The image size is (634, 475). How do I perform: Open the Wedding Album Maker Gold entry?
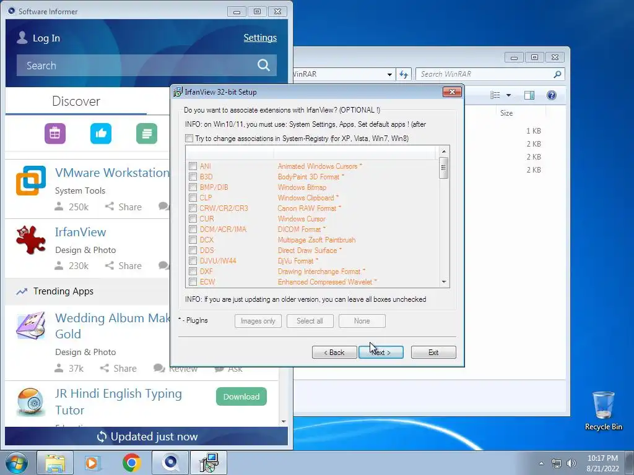click(113, 325)
